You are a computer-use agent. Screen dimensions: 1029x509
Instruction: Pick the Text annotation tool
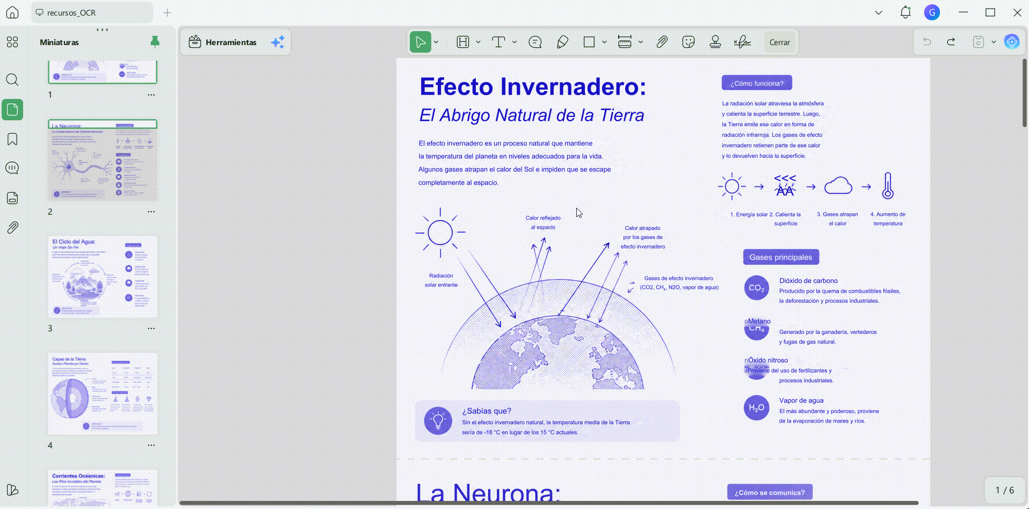coord(498,42)
